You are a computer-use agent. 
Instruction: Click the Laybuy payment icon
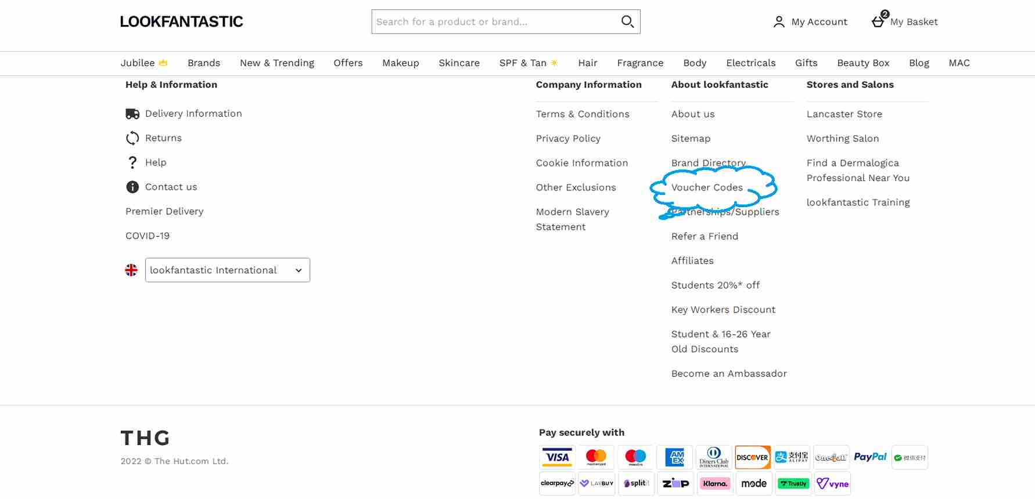(596, 483)
